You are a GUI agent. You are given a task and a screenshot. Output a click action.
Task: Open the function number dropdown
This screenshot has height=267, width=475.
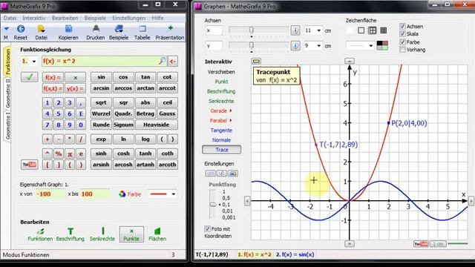[x=34, y=62]
